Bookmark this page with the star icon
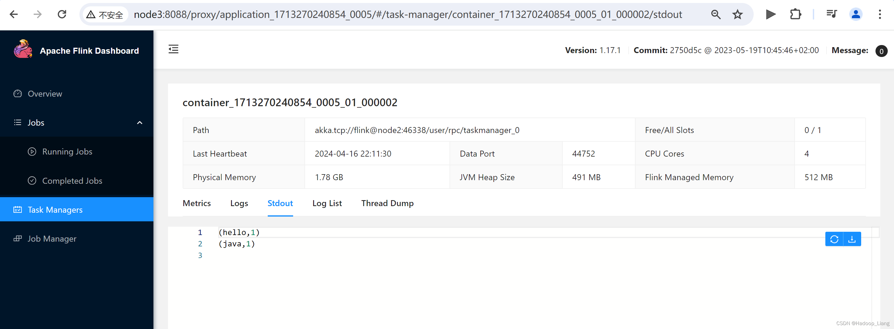The image size is (894, 329). click(737, 14)
